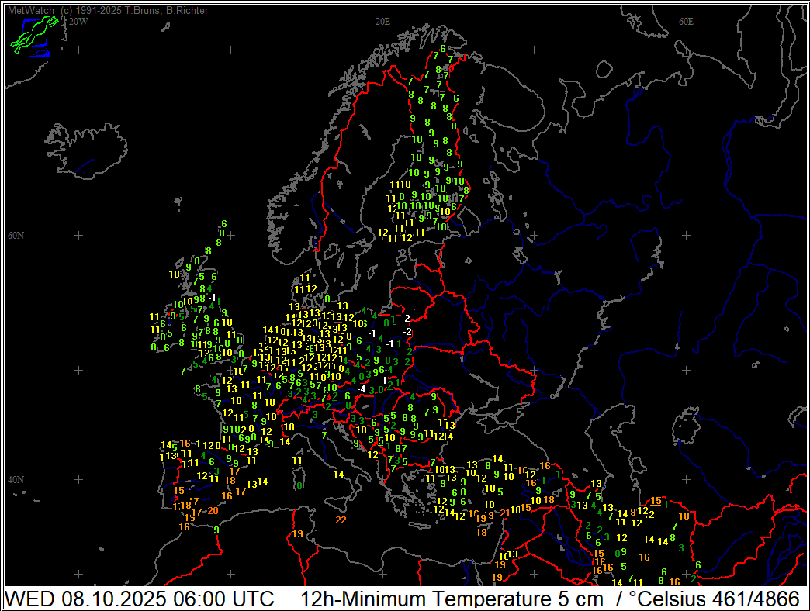Click the underlined orange 15 in Turkey
Screen dimensions: 810x611
tap(656, 501)
